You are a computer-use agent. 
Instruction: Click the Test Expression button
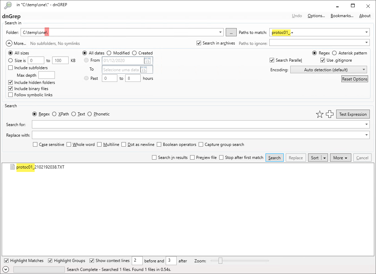pos(353,114)
